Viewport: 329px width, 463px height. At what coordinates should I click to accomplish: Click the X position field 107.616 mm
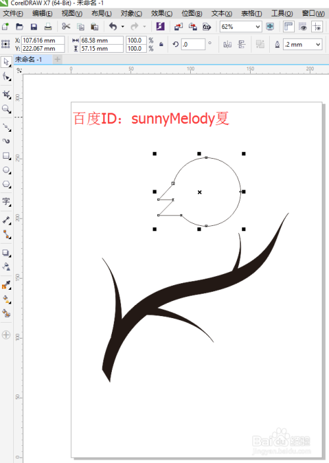(x=43, y=40)
